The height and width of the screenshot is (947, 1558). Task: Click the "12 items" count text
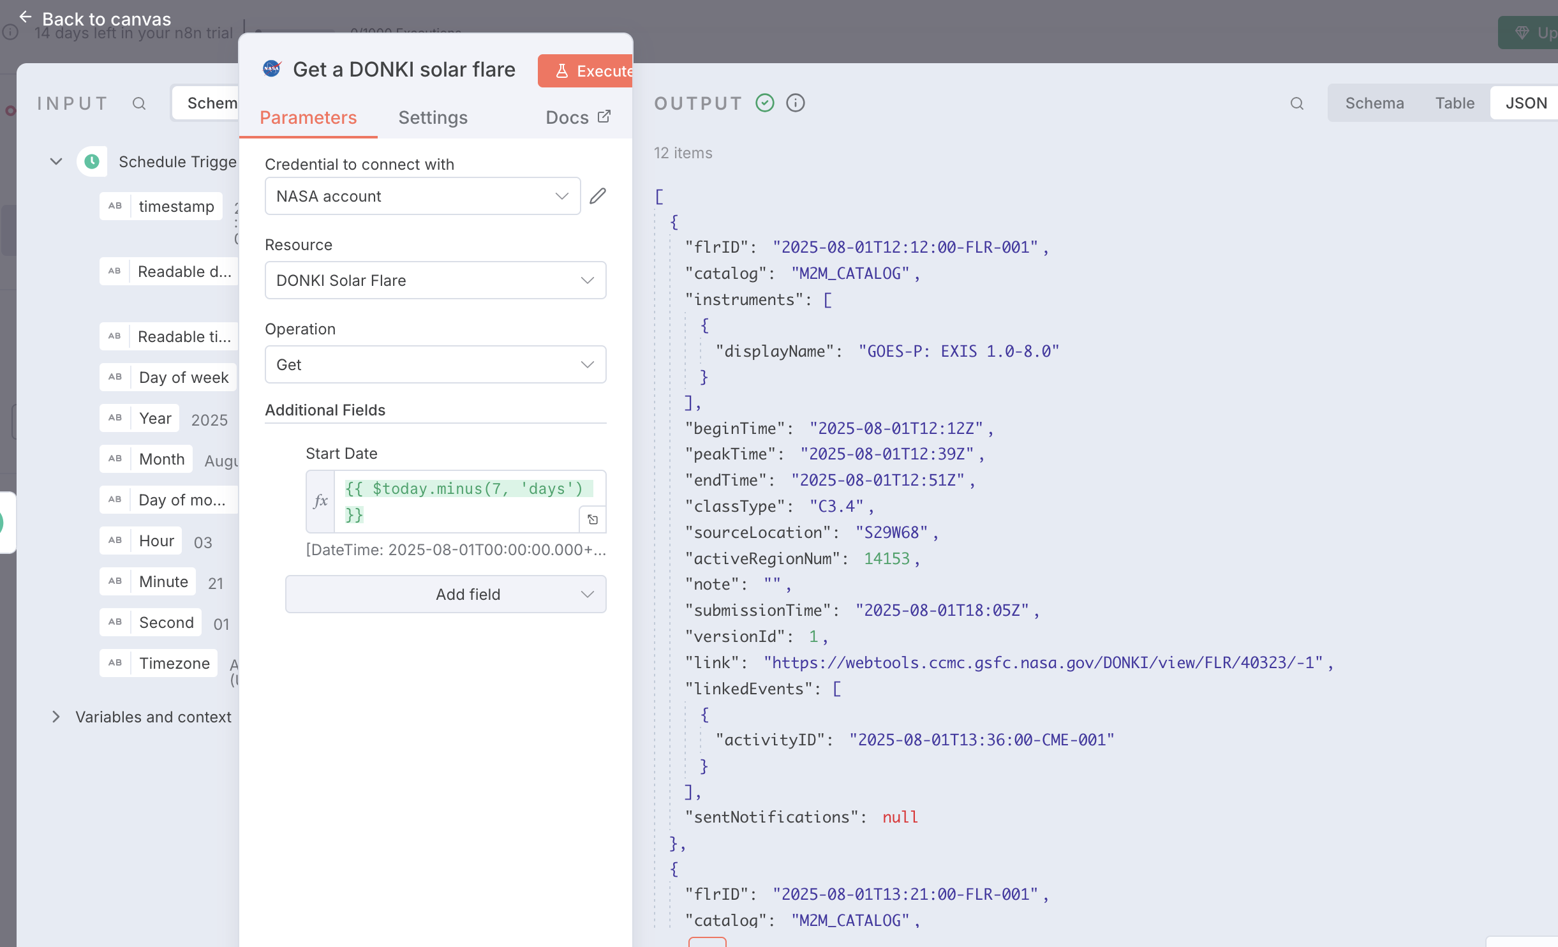683,153
